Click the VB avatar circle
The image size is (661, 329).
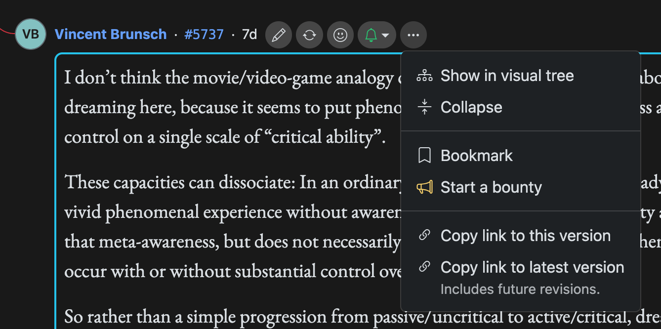coord(31,34)
